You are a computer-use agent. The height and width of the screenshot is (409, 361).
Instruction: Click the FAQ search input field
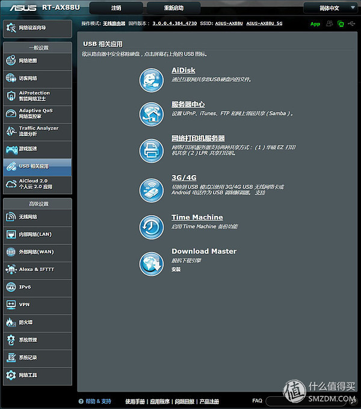(306, 401)
